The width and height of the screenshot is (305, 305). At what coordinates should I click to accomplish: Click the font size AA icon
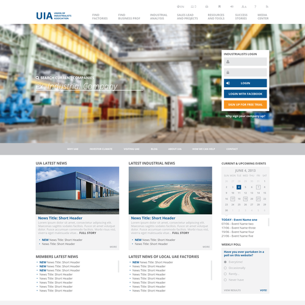pos(244,7)
